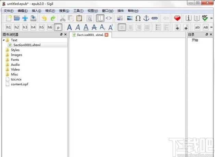Toggle bold text formatting
The image size is (215, 157).
(69, 27)
